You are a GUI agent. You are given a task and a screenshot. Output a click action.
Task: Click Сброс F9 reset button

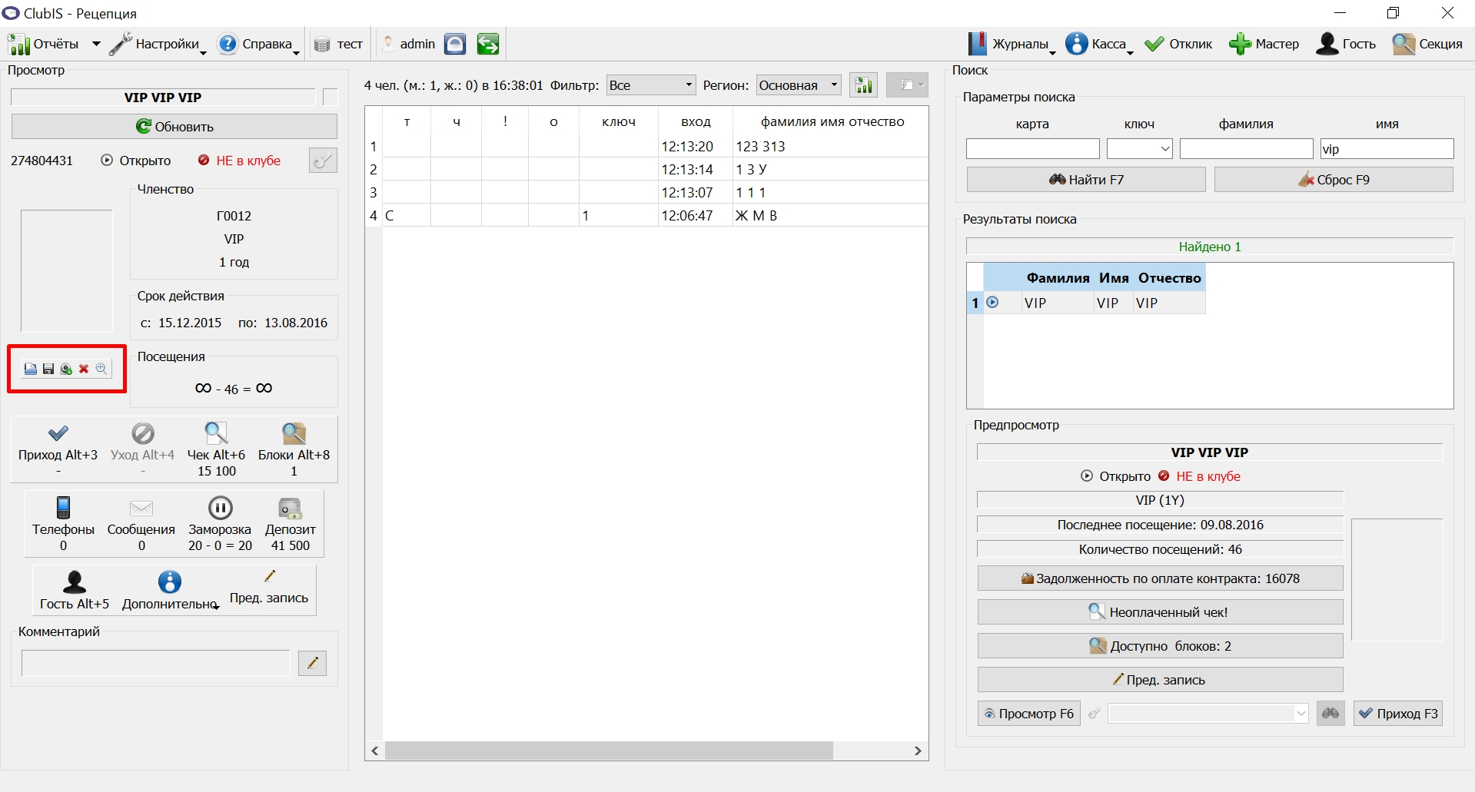[x=1334, y=180]
